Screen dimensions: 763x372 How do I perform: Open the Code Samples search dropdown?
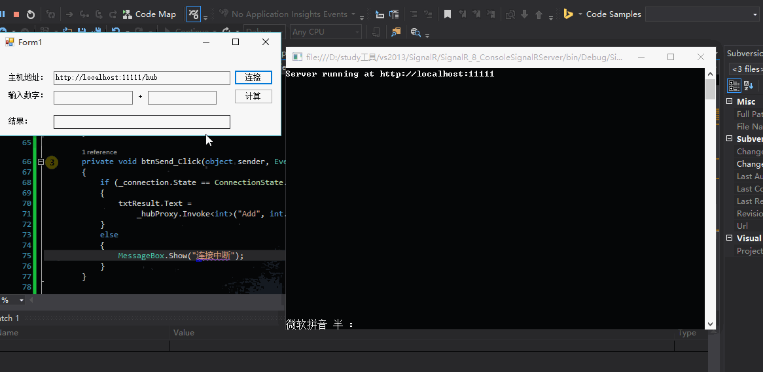pos(754,14)
